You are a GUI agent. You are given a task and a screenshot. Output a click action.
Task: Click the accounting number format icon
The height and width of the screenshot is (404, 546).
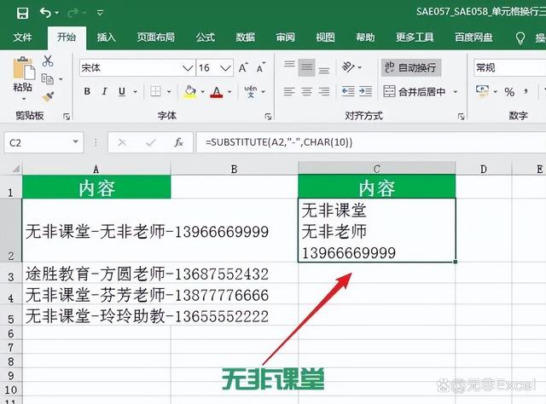[x=483, y=91]
